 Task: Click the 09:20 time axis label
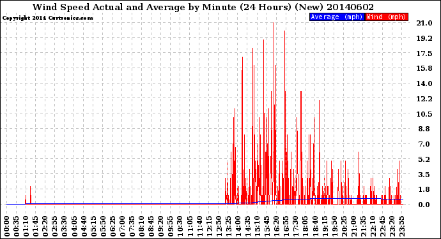click(x=161, y=226)
